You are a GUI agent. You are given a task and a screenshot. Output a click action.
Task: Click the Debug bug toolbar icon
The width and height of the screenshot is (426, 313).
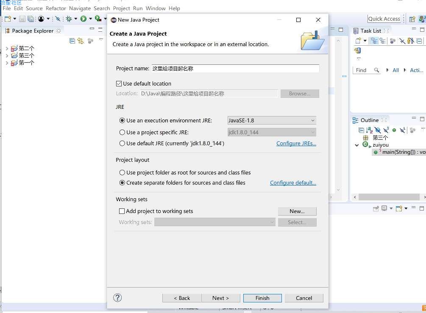point(69,19)
